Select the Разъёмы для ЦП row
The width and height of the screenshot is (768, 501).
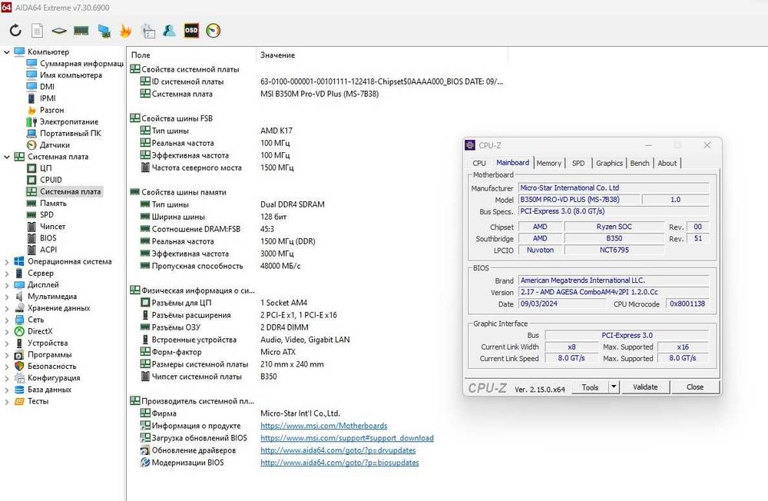(x=223, y=303)
